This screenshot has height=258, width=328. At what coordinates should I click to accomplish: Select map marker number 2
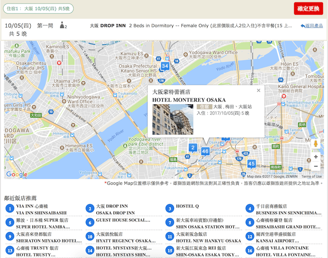coord(192,148)
